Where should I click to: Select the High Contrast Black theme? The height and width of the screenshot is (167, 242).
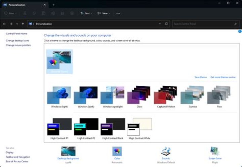[x=113, y=129]
